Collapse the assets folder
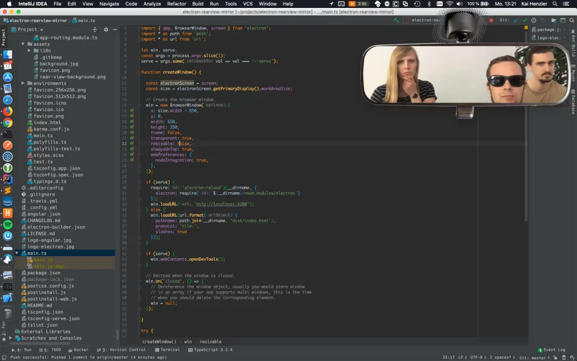This screenshot has width=577, height=361. [x=23, y=44]
